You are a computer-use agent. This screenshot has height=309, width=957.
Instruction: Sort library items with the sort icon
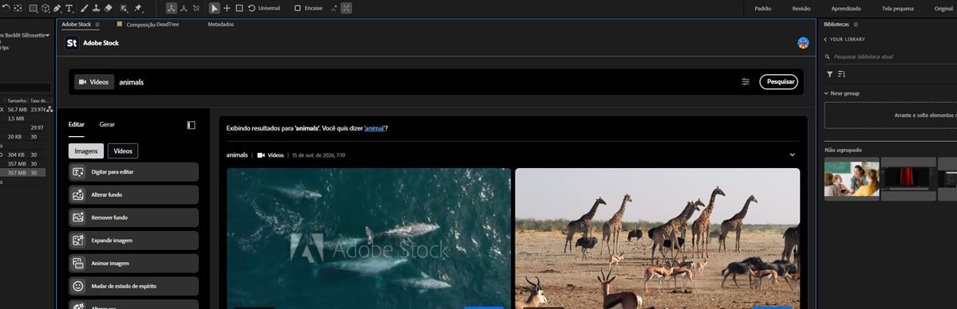click(x=841, y=74)
